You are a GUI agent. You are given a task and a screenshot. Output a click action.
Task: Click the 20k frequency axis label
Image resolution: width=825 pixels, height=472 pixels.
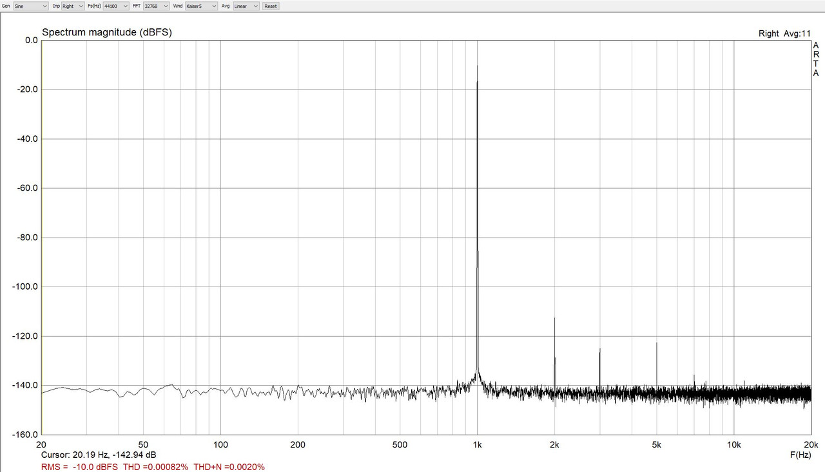click(811, 444)
